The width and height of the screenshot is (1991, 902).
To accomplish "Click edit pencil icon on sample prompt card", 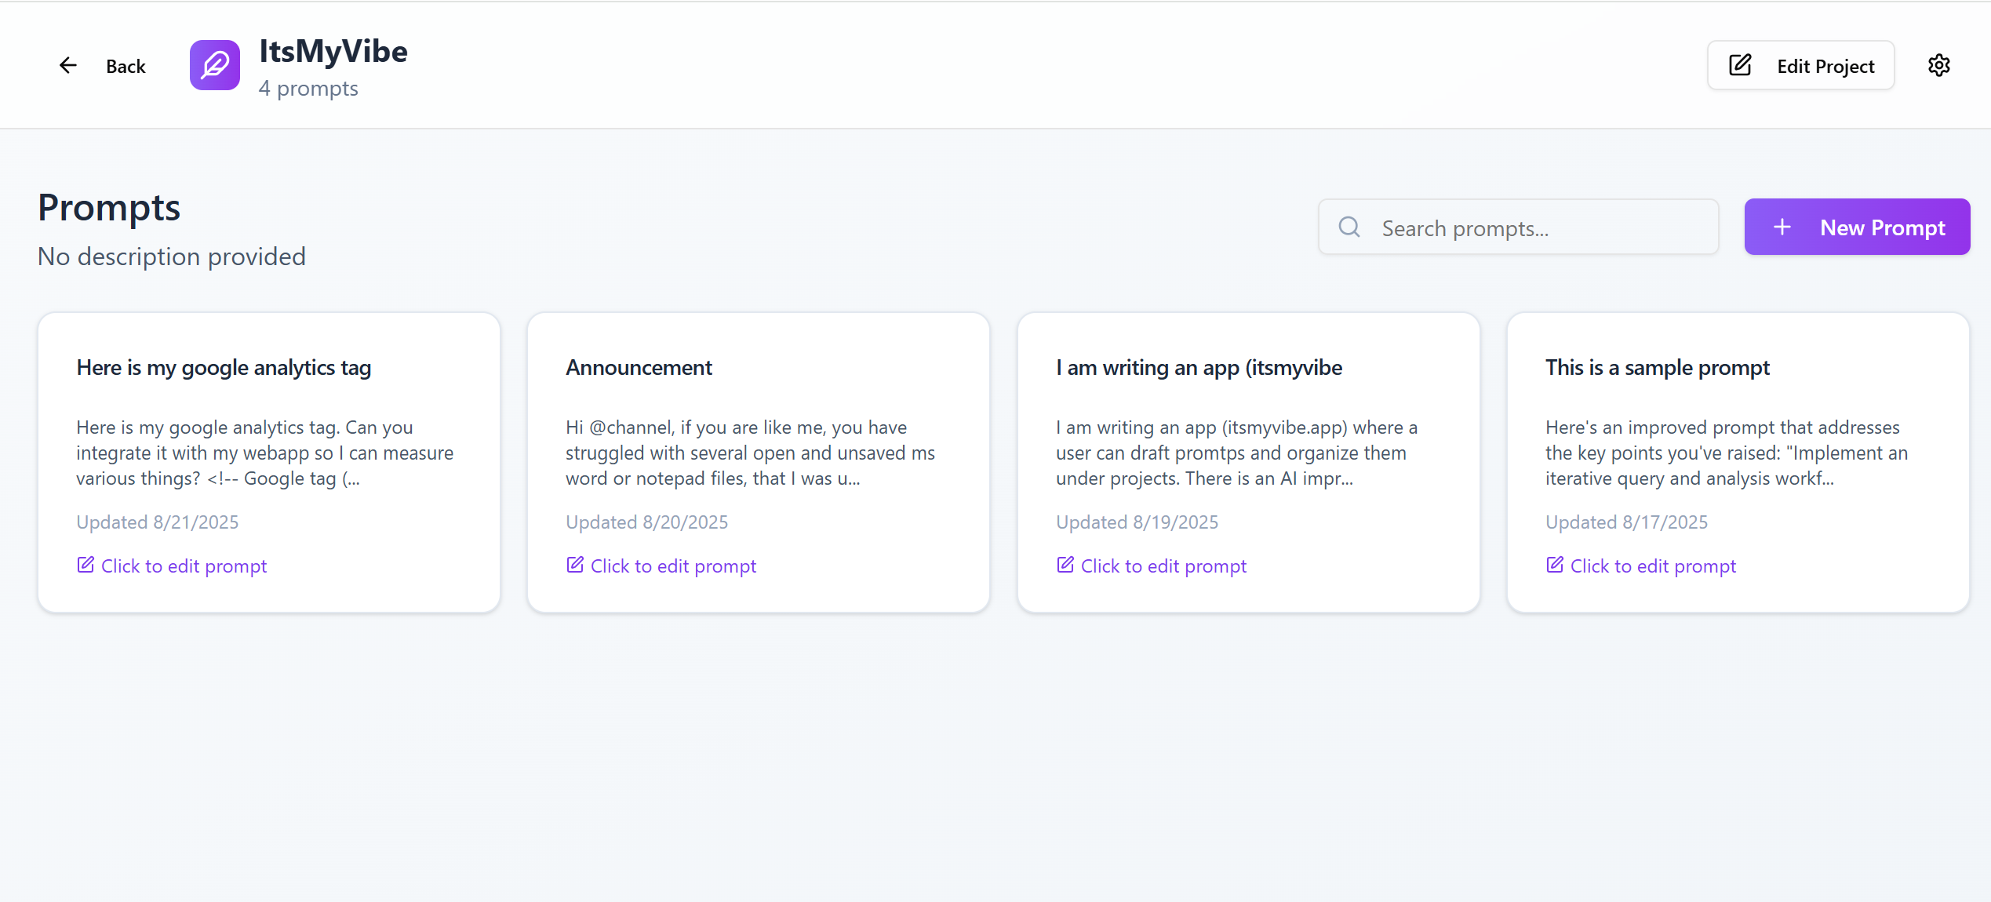I will click(x=1555, y=565).
